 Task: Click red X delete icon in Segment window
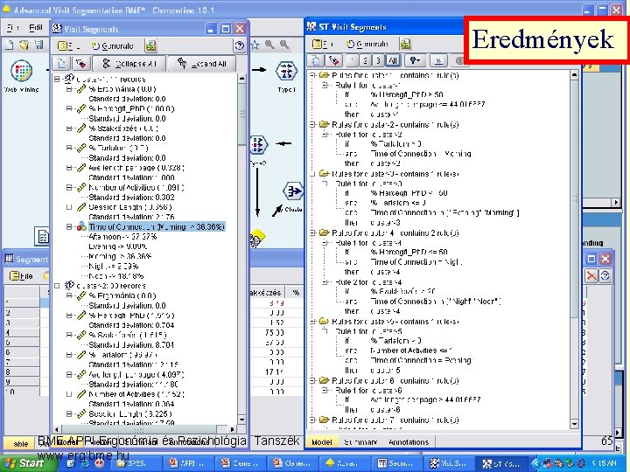point(591,276)
